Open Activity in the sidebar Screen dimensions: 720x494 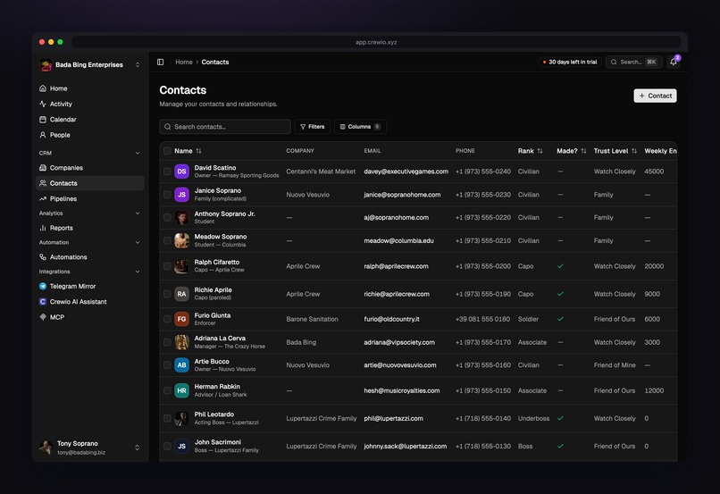[x=90, y=104]
